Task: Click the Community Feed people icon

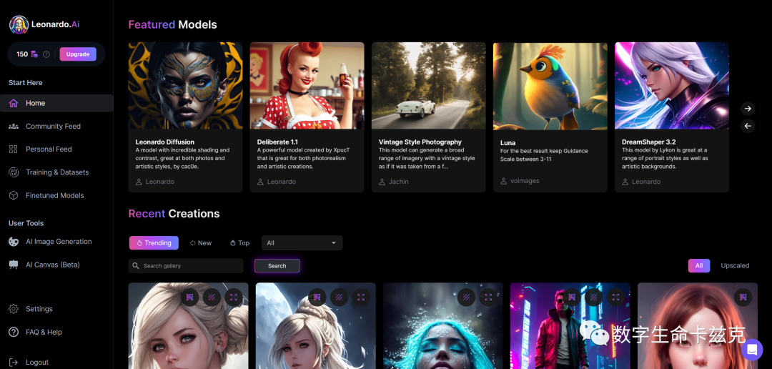Action: tap(14, 126)
